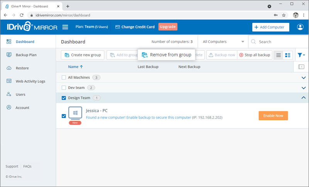Screen dimensions: 309x187
Task: Collapse the Design Team group
Action: [x=304, y=98]
